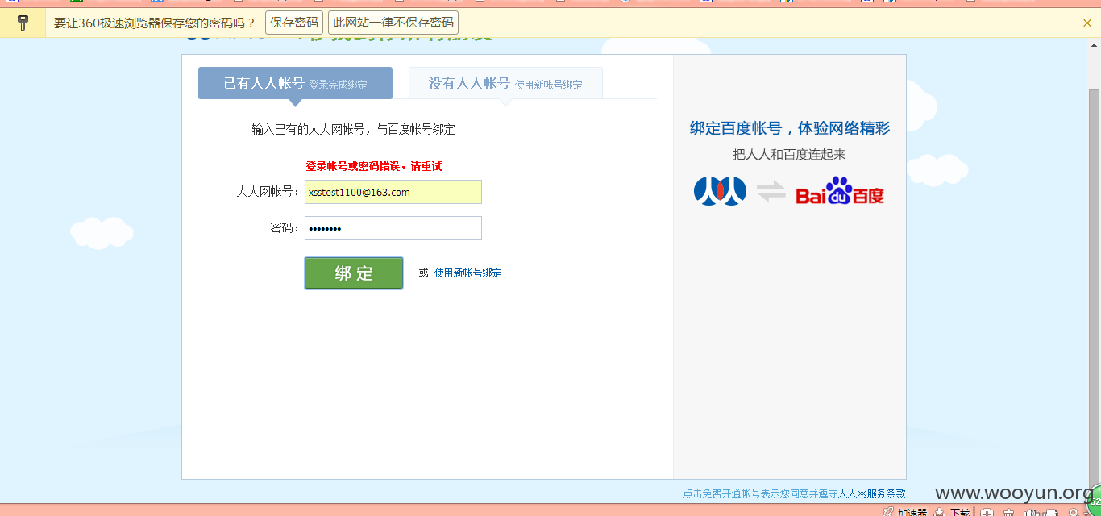Image resolution: width=1101 pixels, height=516 pixels.
Task: Switch to the 已有人人帐号 tab
Action: click(295, 83)
